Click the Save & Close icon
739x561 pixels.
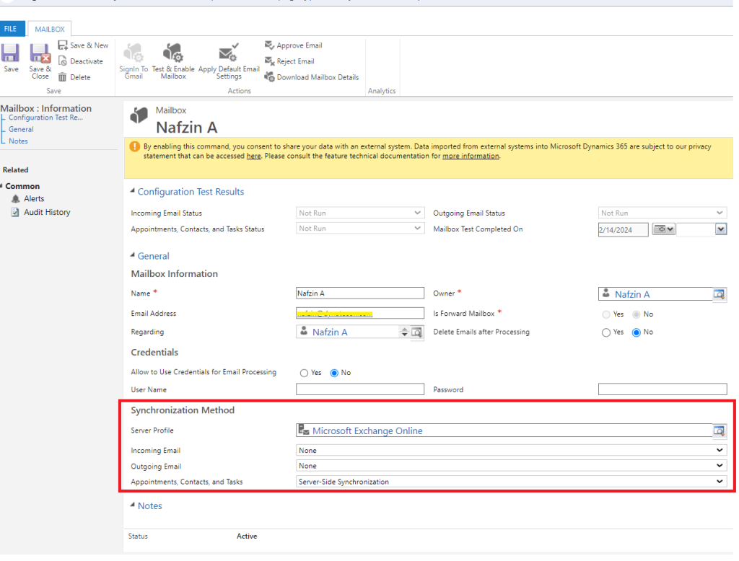click(x=40, y=54)
